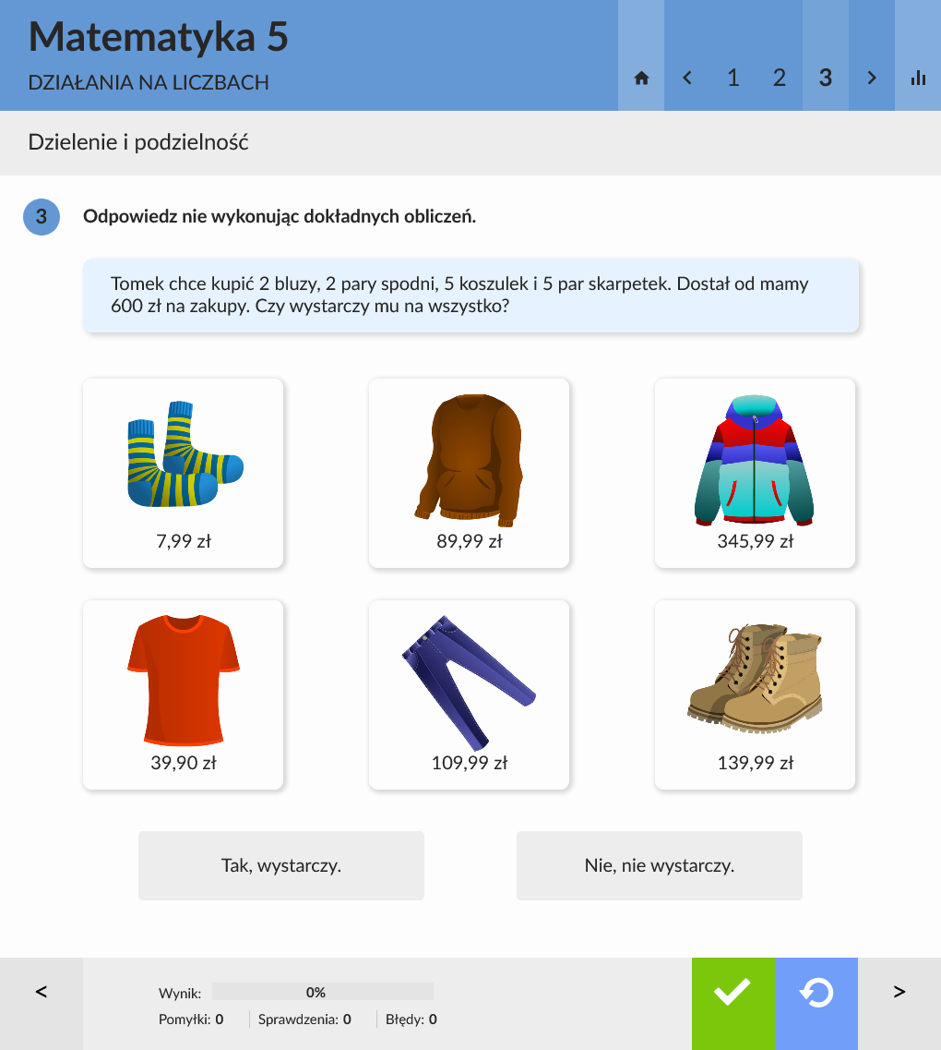
Task: Click the striped socks card 7,99 zł
Action: coord(184,474)
